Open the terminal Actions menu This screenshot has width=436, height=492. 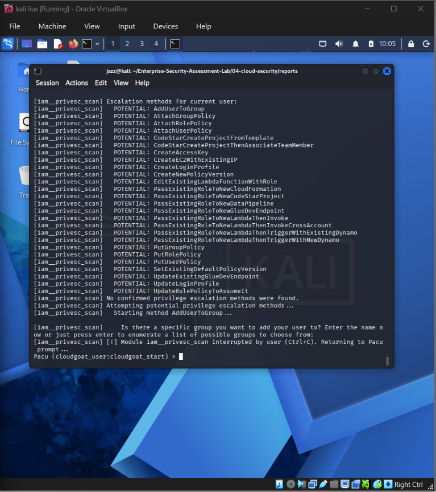tap(77, 83)
